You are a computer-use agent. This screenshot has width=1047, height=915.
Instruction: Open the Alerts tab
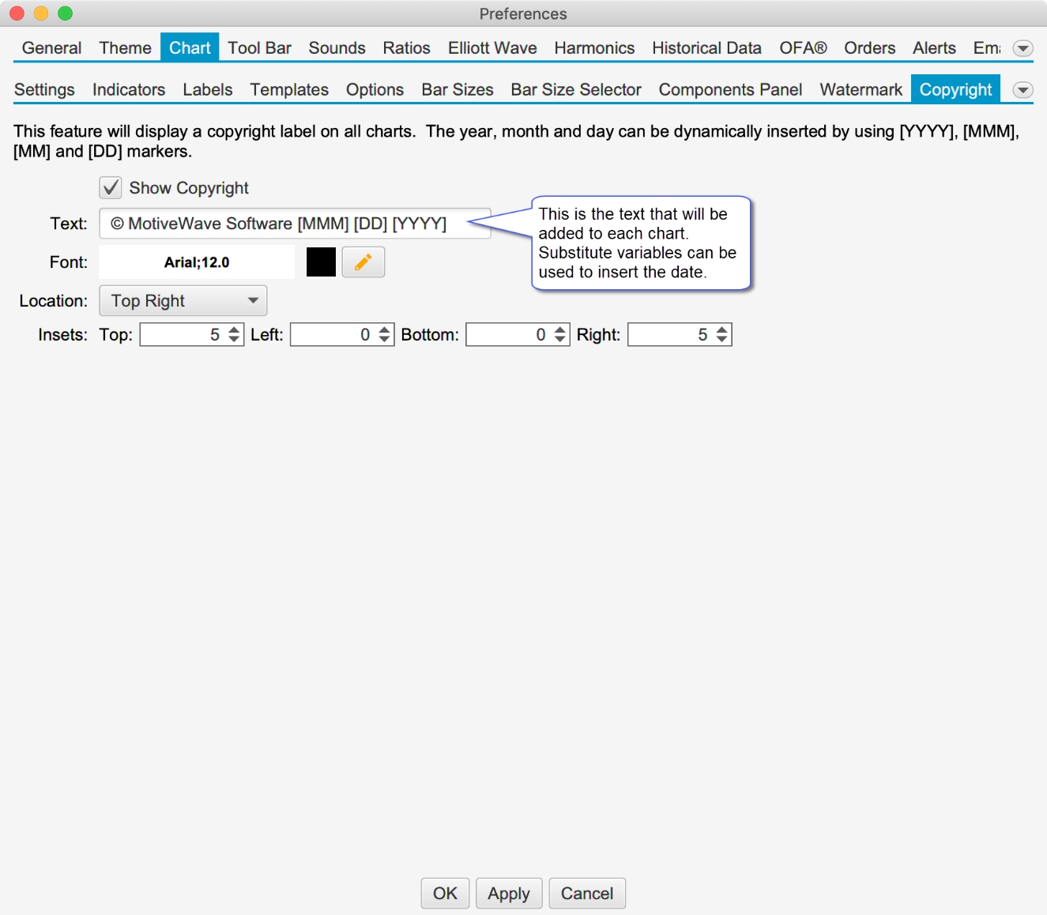[934, 48]
